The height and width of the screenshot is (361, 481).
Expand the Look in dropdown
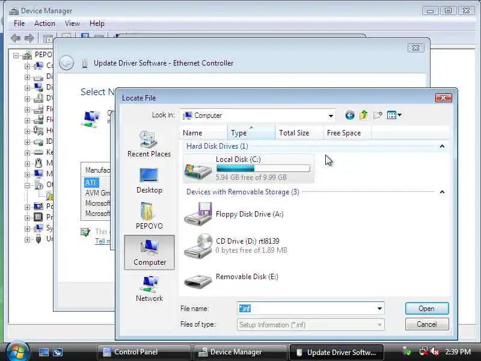coord(331,116)
